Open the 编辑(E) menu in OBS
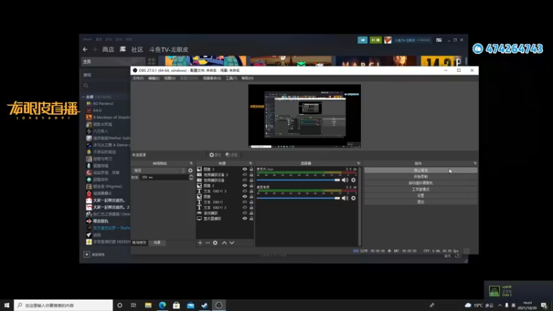This screenshot has height=311, width=553. (153, 78)
